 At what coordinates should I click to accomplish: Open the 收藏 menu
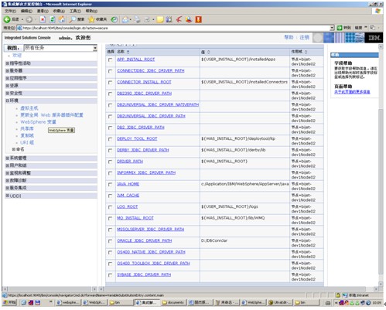[x=59, y=11]
